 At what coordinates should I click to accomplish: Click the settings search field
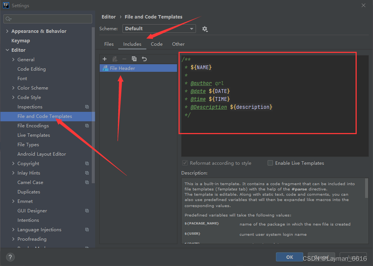(48, 19)
